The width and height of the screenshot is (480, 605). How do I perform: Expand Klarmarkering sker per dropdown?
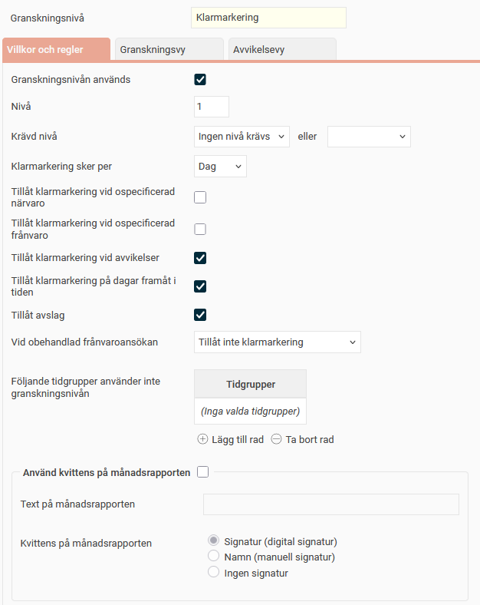[220, 166]
